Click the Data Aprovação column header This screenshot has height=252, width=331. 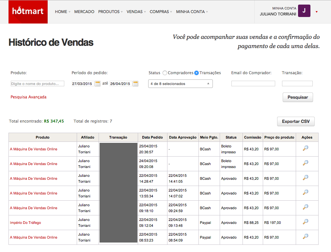[x=183, y=137]
